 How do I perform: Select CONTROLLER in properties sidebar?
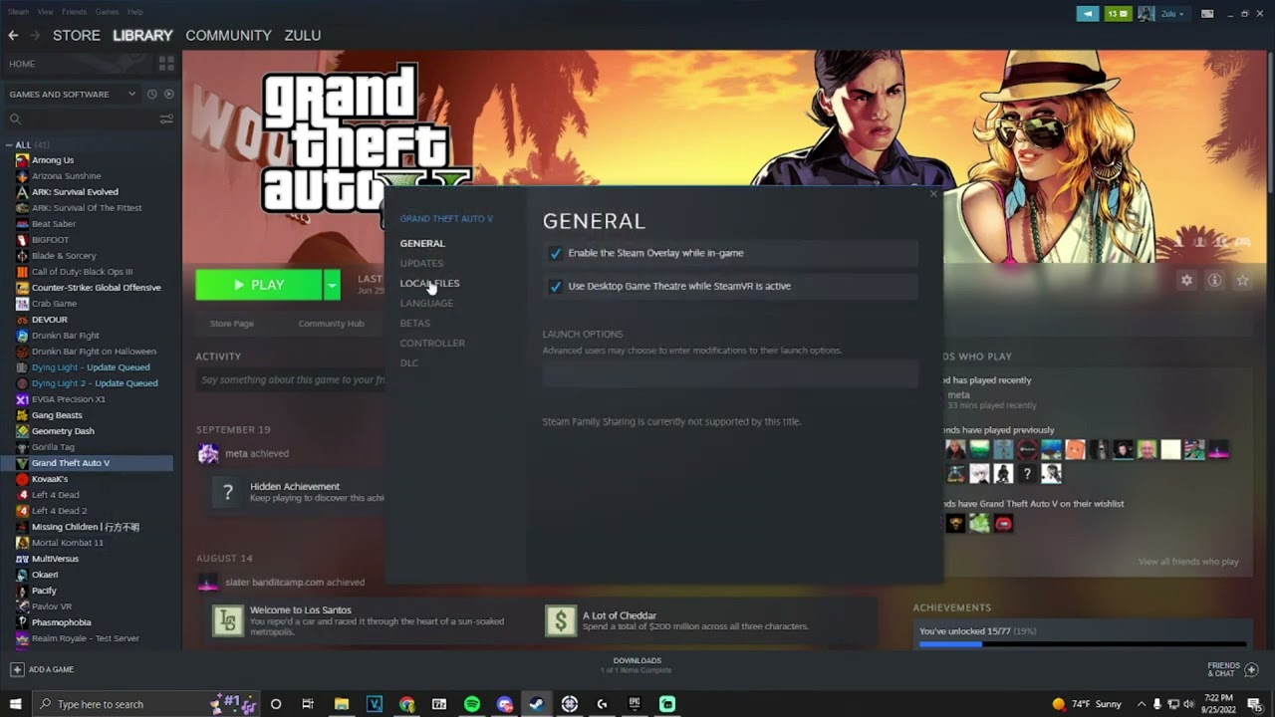coord(432,343)
